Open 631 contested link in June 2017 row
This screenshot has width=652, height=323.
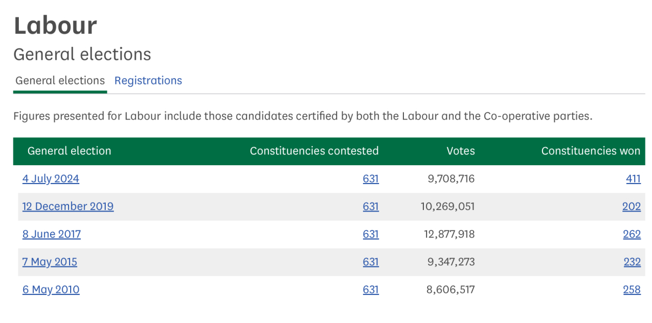click(x=370, y=234)
